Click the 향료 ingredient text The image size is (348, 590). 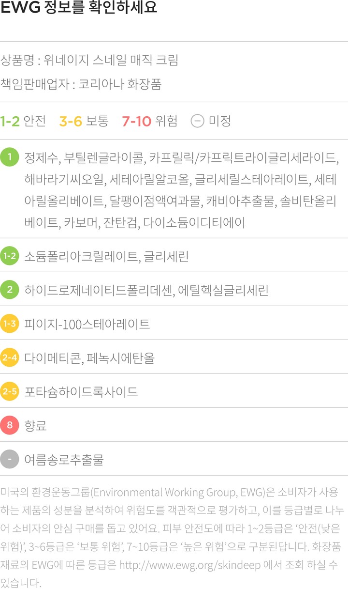click(x=35, y=426)
